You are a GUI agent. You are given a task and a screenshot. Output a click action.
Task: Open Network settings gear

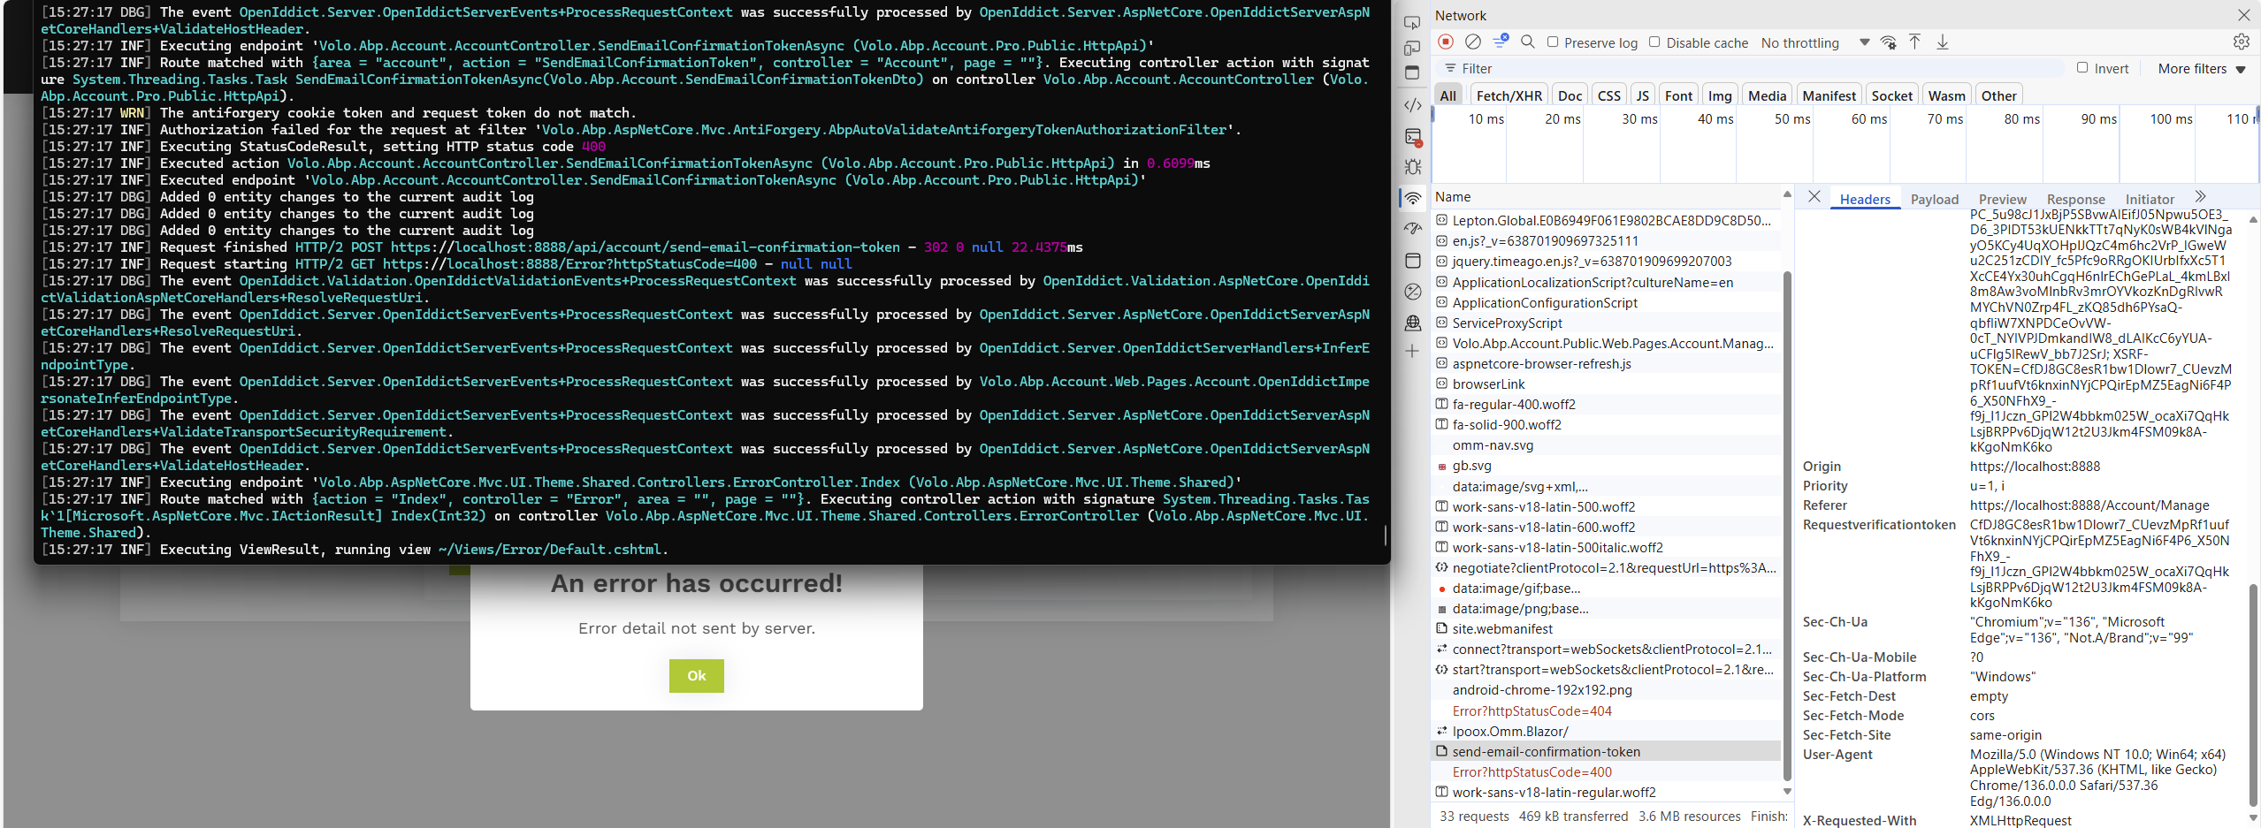point(2241,42)
